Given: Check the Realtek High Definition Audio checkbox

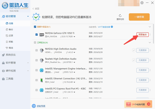Looking at the screenshot, I should [x=36, y=60].
